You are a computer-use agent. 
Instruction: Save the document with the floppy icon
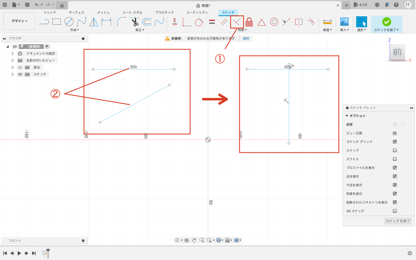(x=27, y=5)
